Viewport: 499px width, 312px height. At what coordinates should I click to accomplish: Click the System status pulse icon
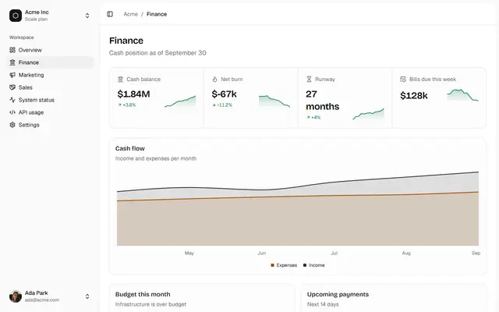point(12,100)
